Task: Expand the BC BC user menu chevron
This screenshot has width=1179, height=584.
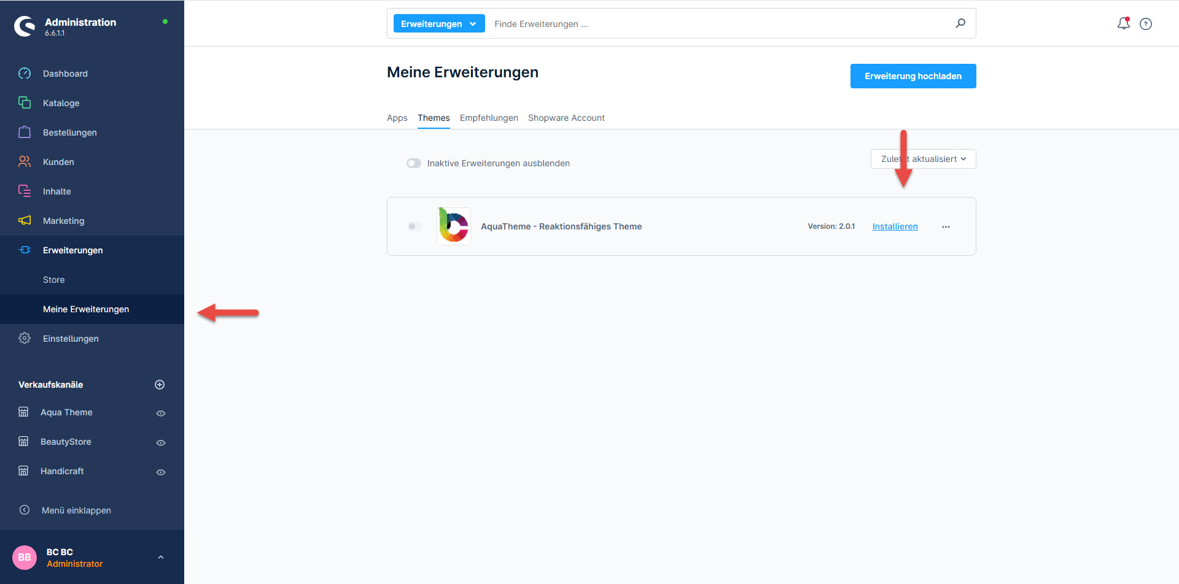Action: tap(161, 557)
